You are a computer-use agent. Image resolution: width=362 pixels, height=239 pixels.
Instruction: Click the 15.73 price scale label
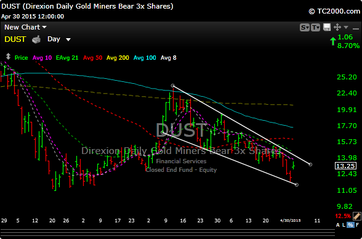[x=347, y=142]
